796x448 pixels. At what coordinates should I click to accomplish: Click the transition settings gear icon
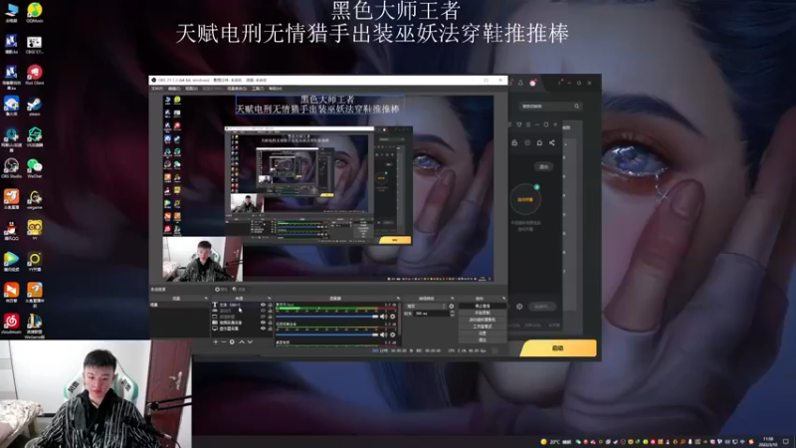452,307
